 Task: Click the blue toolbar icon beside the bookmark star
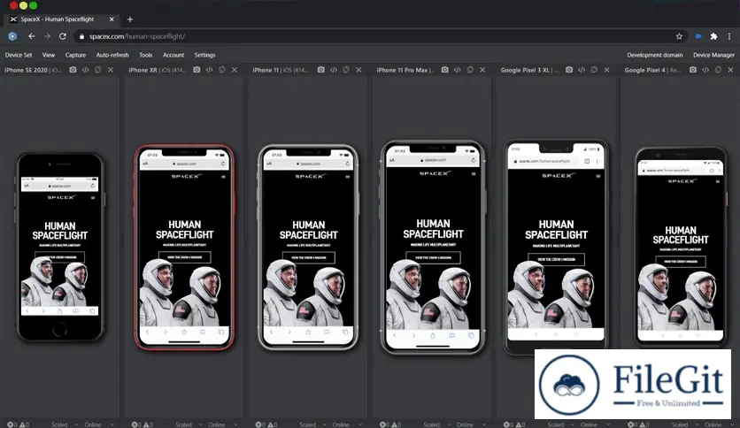(x=698, y=36)
